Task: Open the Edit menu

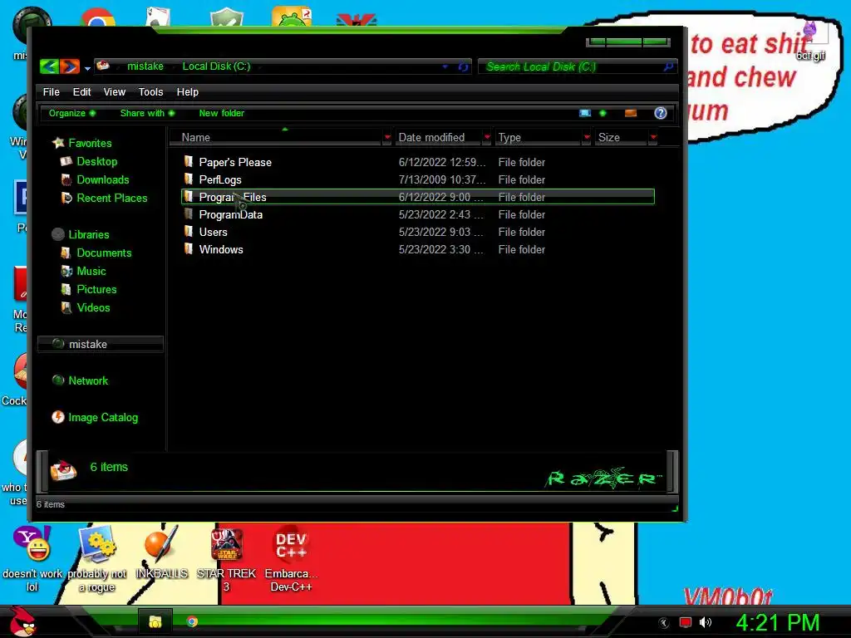Action: point(82,91)
